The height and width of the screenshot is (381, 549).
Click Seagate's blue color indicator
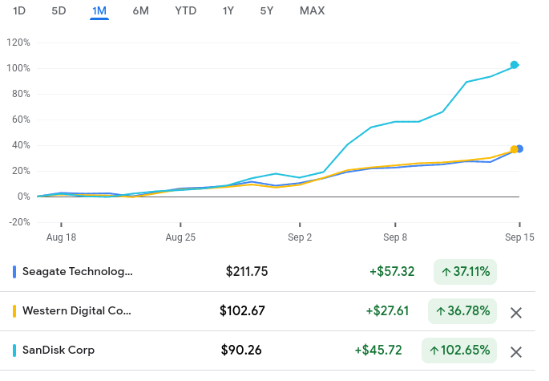coord(14,271)
